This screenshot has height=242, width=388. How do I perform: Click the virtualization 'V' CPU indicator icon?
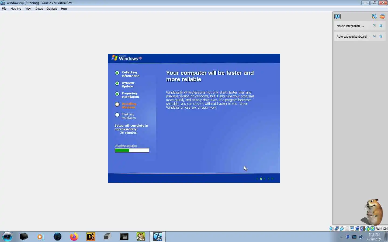pyautogui.click(x=362, y=229)
